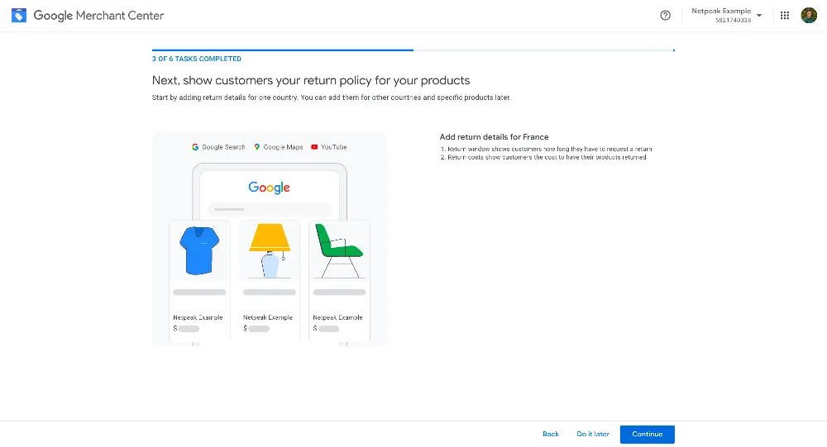Screen dimensions: 827x447
Task: Click account ID number under Netpeak Example
Action: click(x=733, y=20)
